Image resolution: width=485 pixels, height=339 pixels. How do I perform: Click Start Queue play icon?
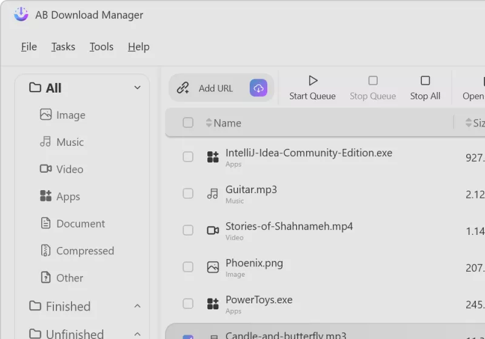click(x=313, y=81)
